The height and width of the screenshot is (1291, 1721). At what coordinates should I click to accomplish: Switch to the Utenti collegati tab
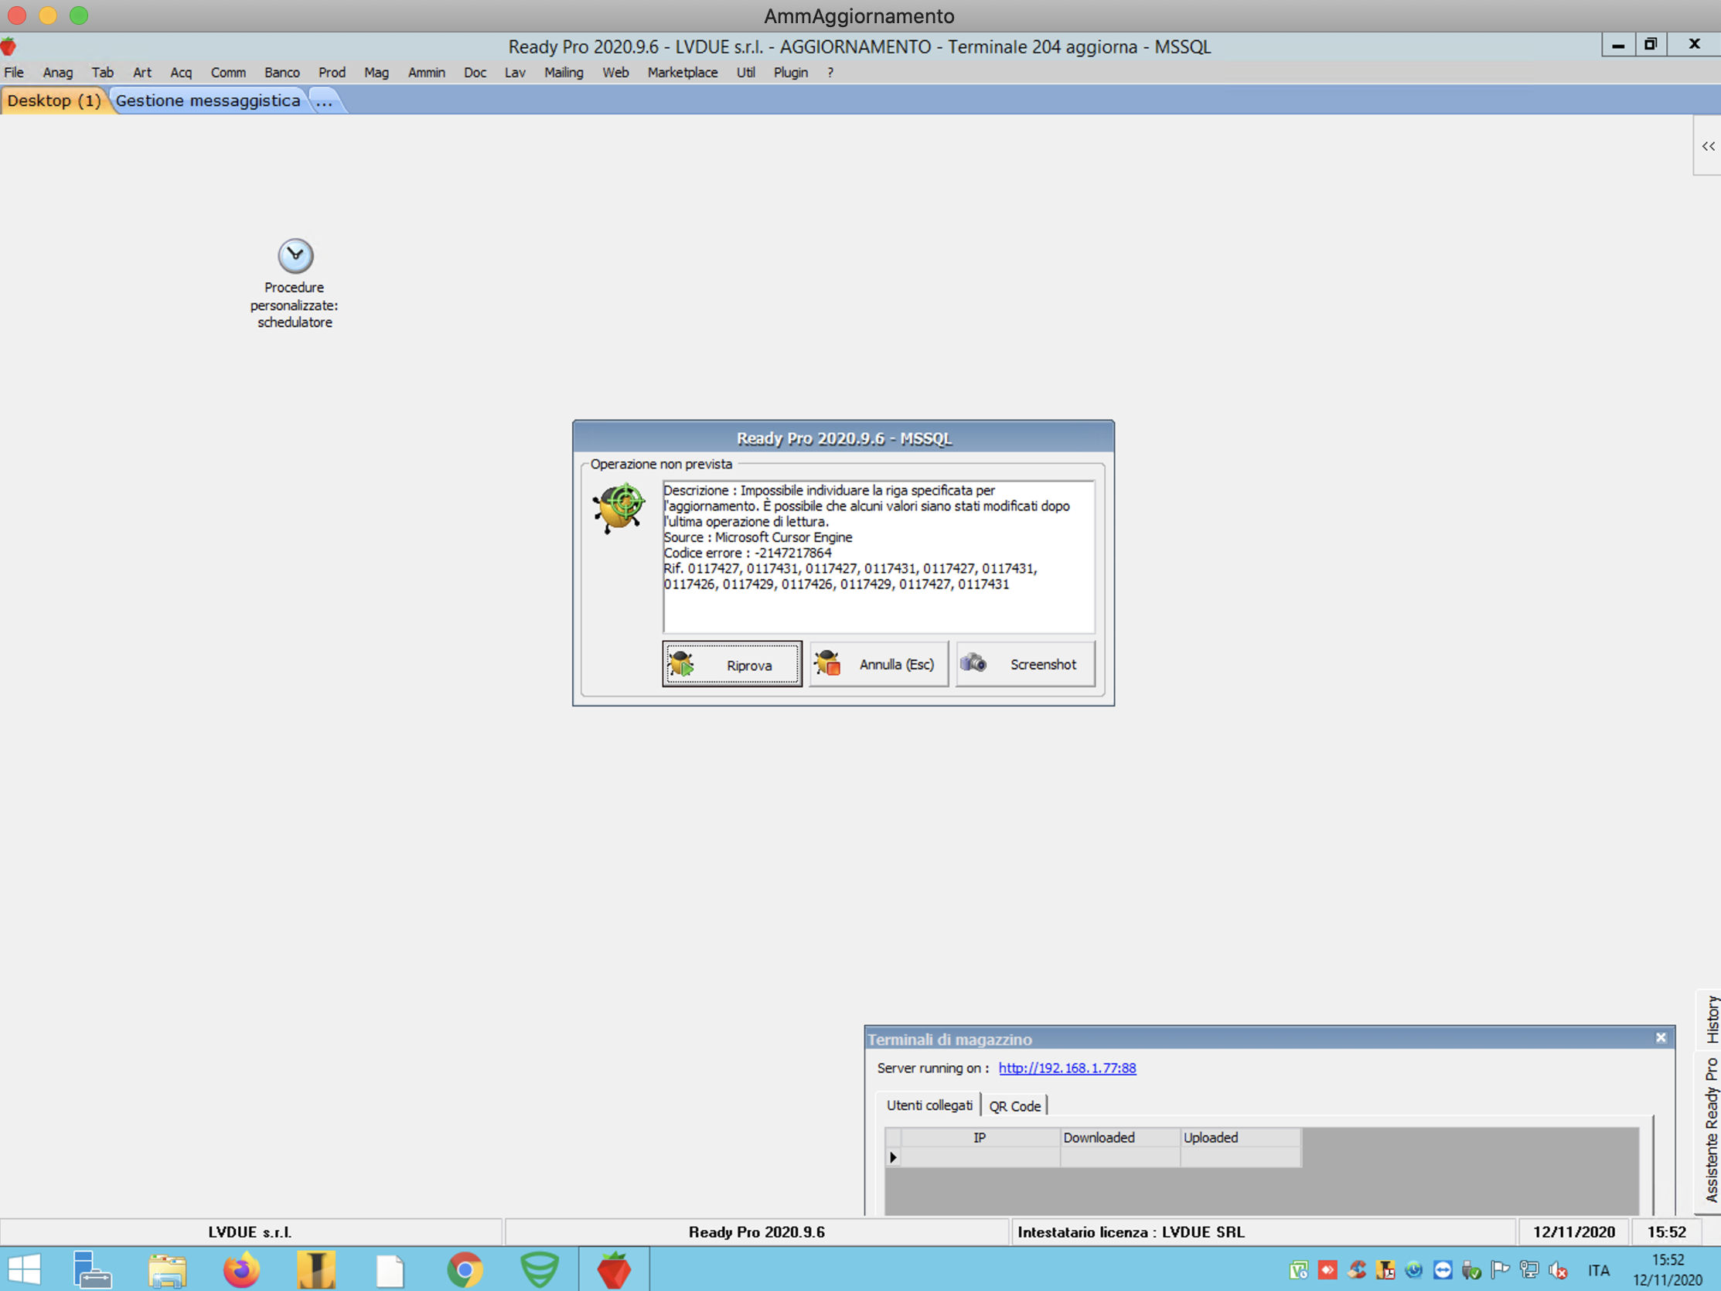(x=929, y=1105)
